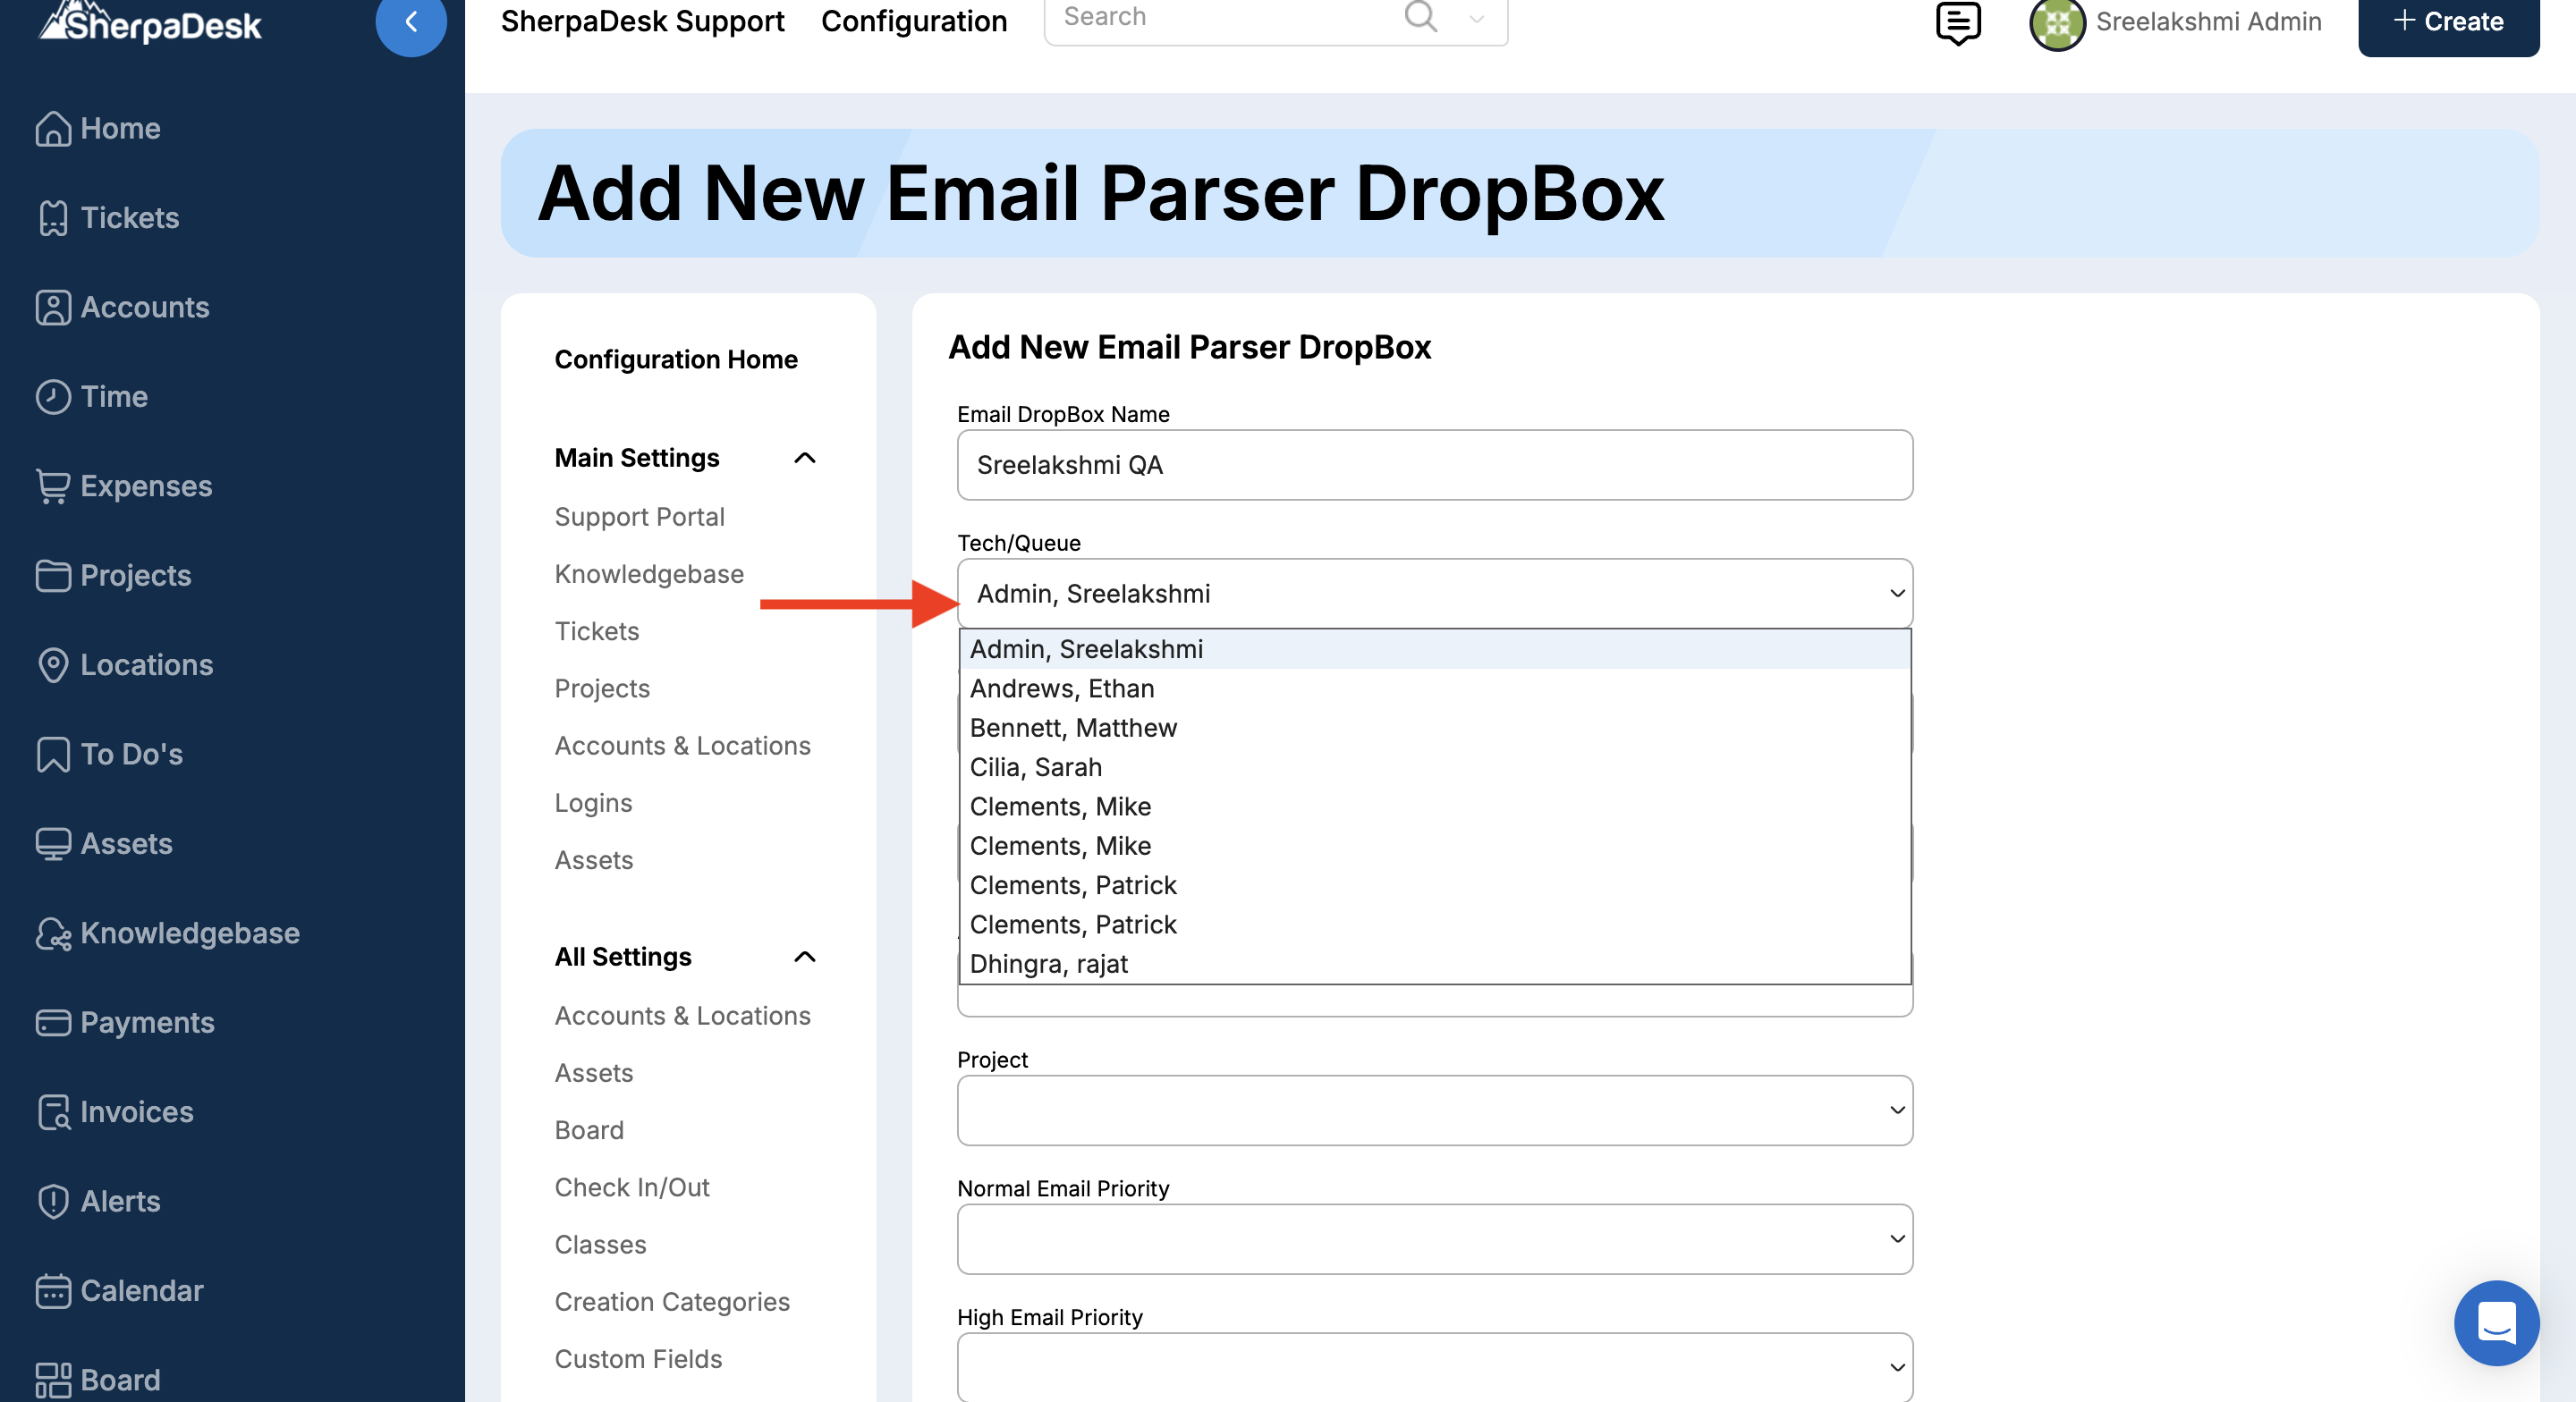Click the Expenses cart icon
This screenshot has width=2576, height=1402.
click(x=52, y=486)
